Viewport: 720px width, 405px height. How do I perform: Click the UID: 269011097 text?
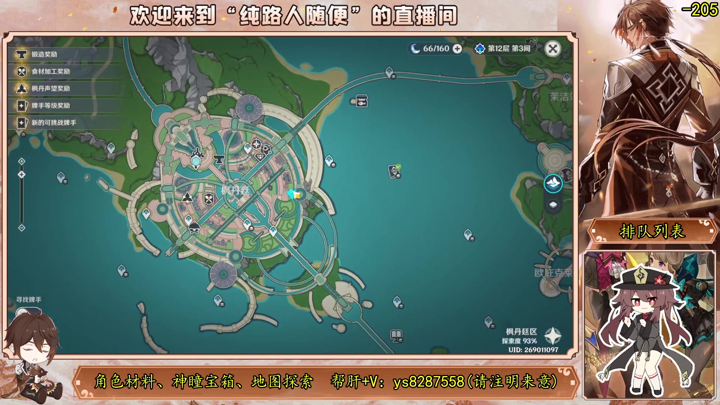(533, 350)
